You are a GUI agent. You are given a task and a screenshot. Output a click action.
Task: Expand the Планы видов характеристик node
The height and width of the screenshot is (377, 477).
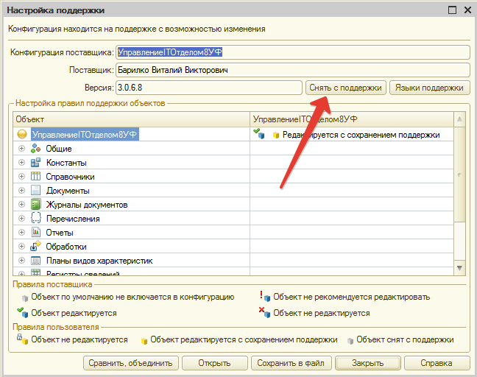click(21, 261)
